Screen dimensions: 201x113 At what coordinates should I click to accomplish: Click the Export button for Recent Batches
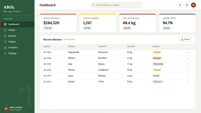pyautogui.click(x=185, y=39)
